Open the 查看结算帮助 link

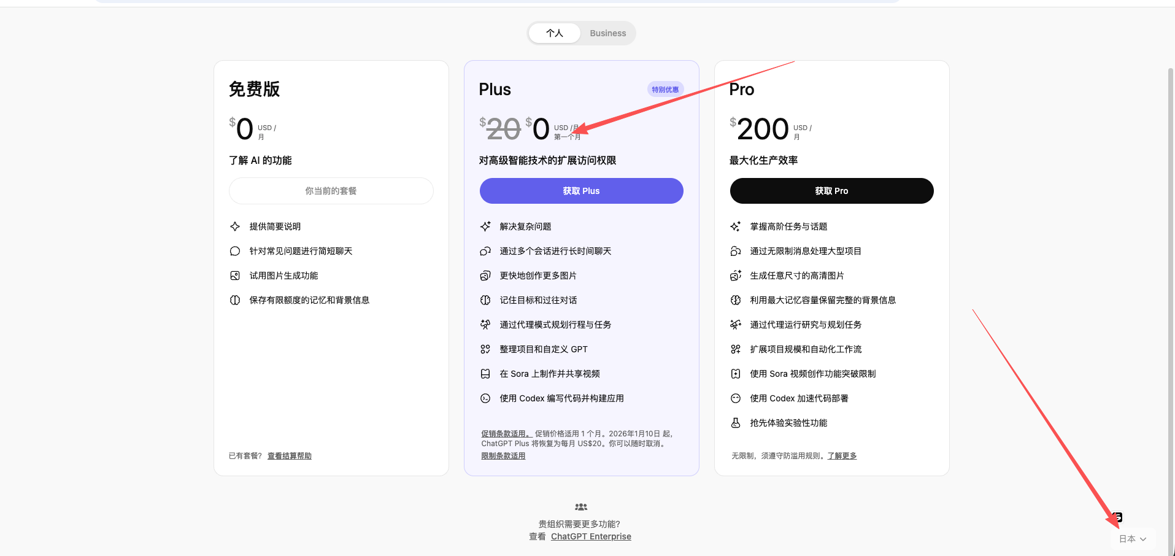(x=288, y=455)
